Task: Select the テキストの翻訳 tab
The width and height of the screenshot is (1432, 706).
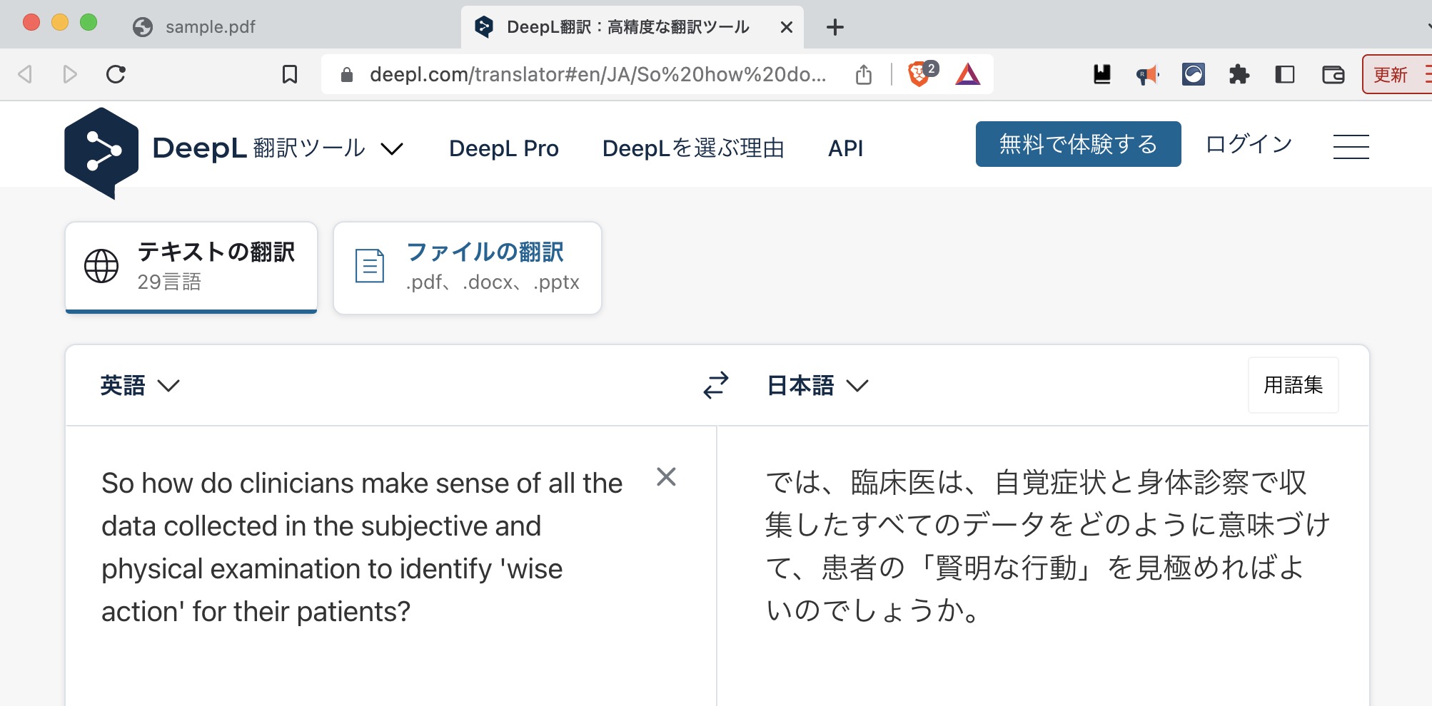Action: tap(191, 267)
